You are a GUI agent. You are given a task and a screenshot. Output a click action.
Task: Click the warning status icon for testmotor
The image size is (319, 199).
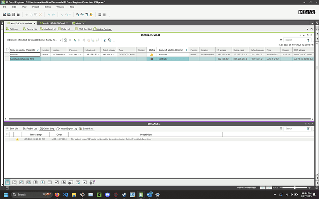pyautogui.click(x=152, y=54)
